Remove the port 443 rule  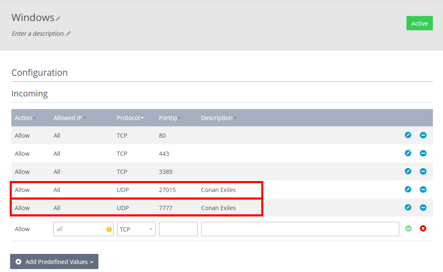click(423, 153)
